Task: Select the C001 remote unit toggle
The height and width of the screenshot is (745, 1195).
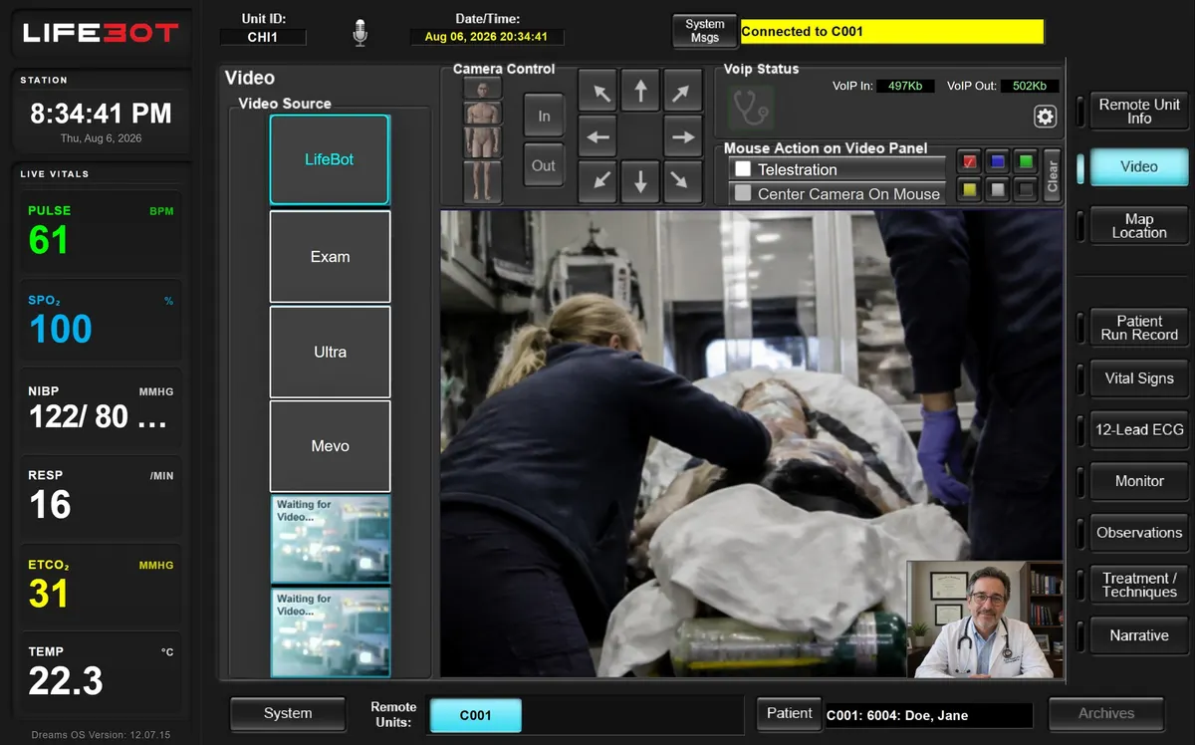Action: pyautogui.click(x=476, y=715)
